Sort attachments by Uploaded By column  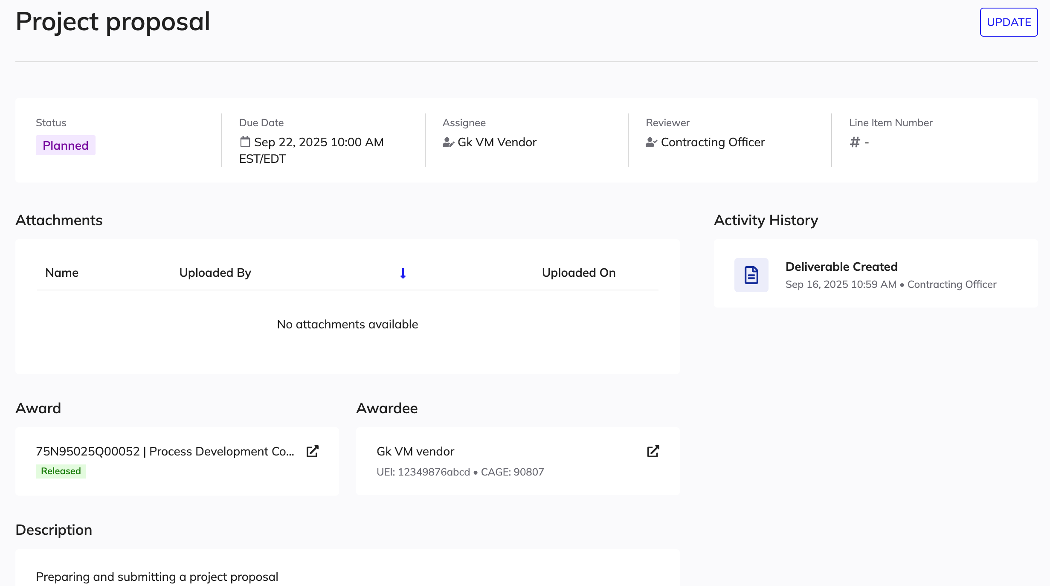point(215,273)
